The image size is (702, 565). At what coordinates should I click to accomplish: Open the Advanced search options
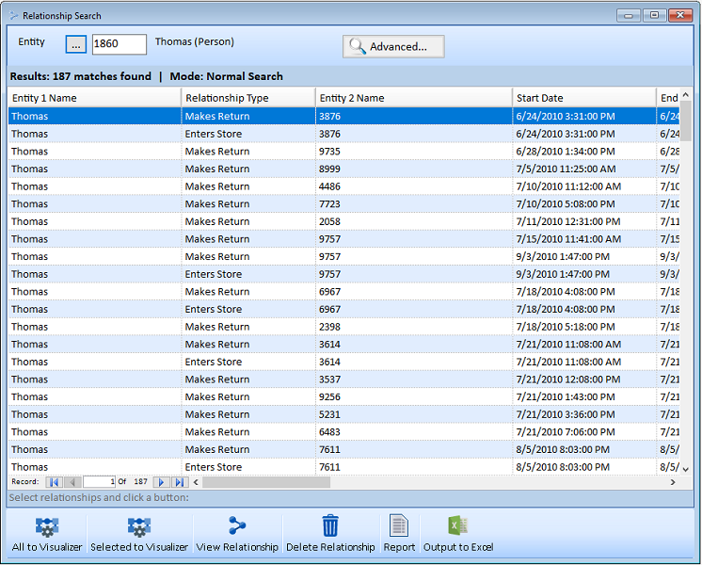(x=393, y=46)
